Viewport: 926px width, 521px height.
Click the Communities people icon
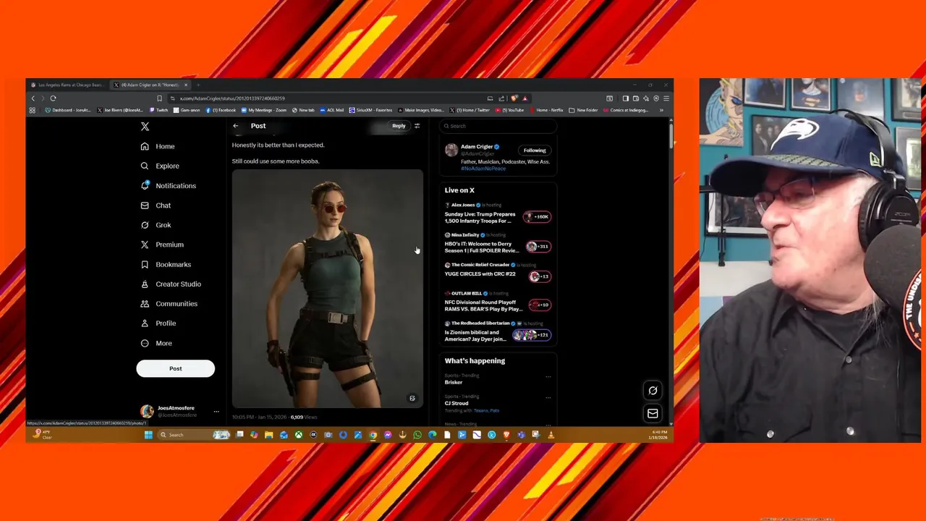145,304
